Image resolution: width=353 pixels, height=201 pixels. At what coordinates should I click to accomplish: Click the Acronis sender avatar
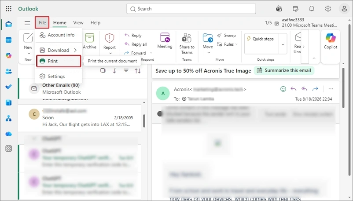163,93
